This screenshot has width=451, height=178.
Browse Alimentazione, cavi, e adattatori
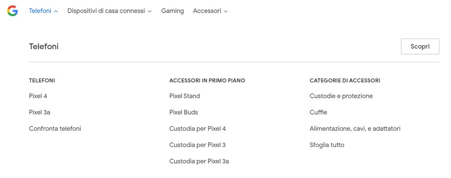point(355,128)
